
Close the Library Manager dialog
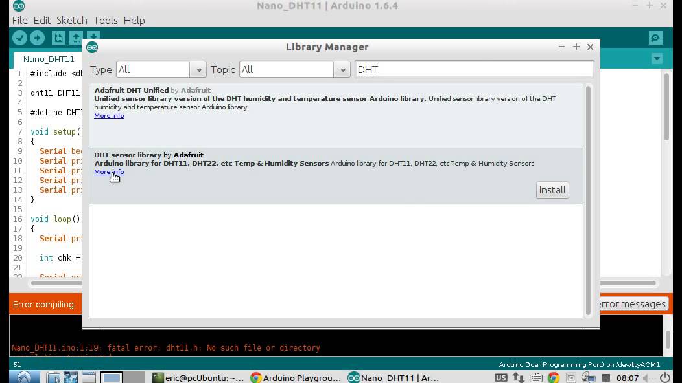590,47
